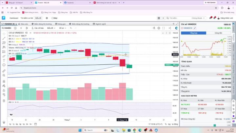Open Windows Start menu
This screenshot has width=236, height=133.
click(80, 130)
